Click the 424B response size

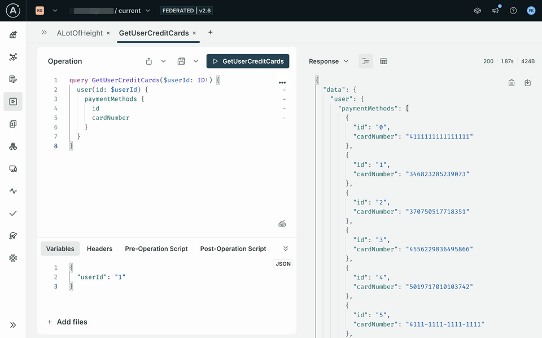coord(528,61)
